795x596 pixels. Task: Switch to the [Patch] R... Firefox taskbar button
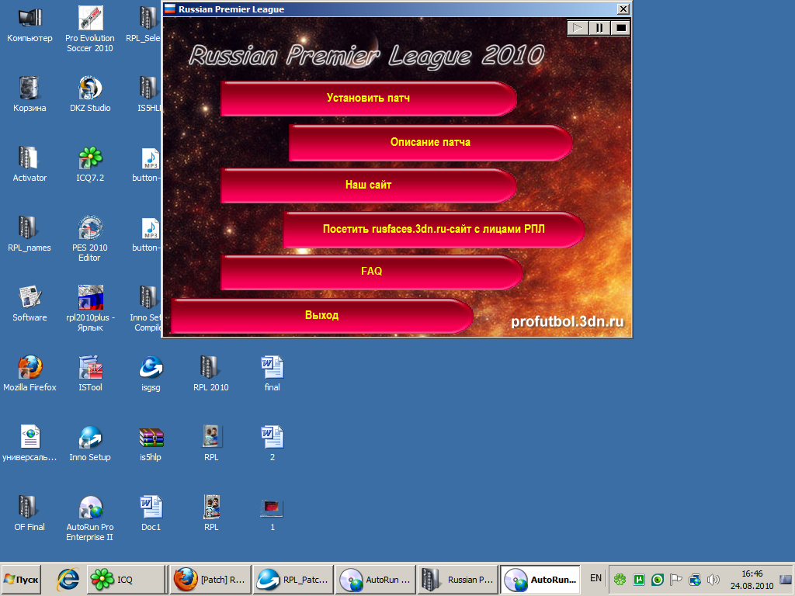210,579
